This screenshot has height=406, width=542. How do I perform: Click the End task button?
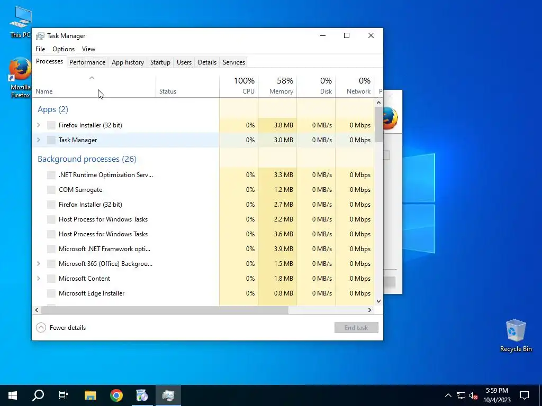356,328
